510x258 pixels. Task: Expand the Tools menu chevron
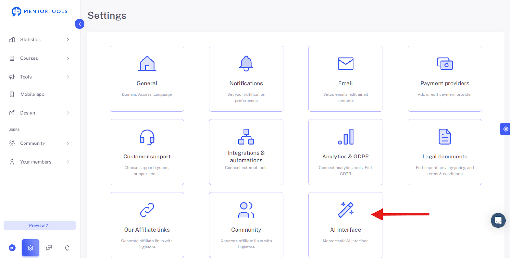click(68, 77)
